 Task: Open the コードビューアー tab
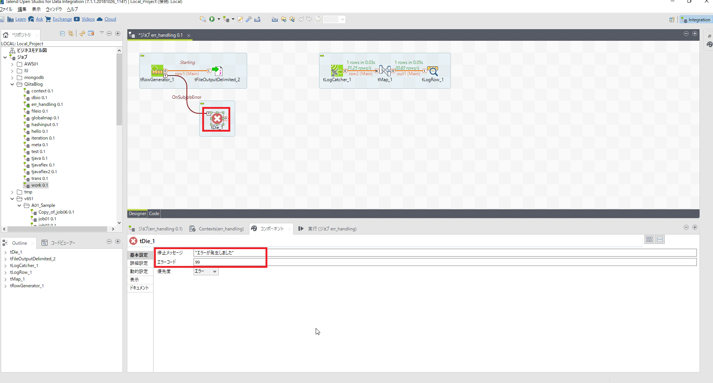coord(58,243)
